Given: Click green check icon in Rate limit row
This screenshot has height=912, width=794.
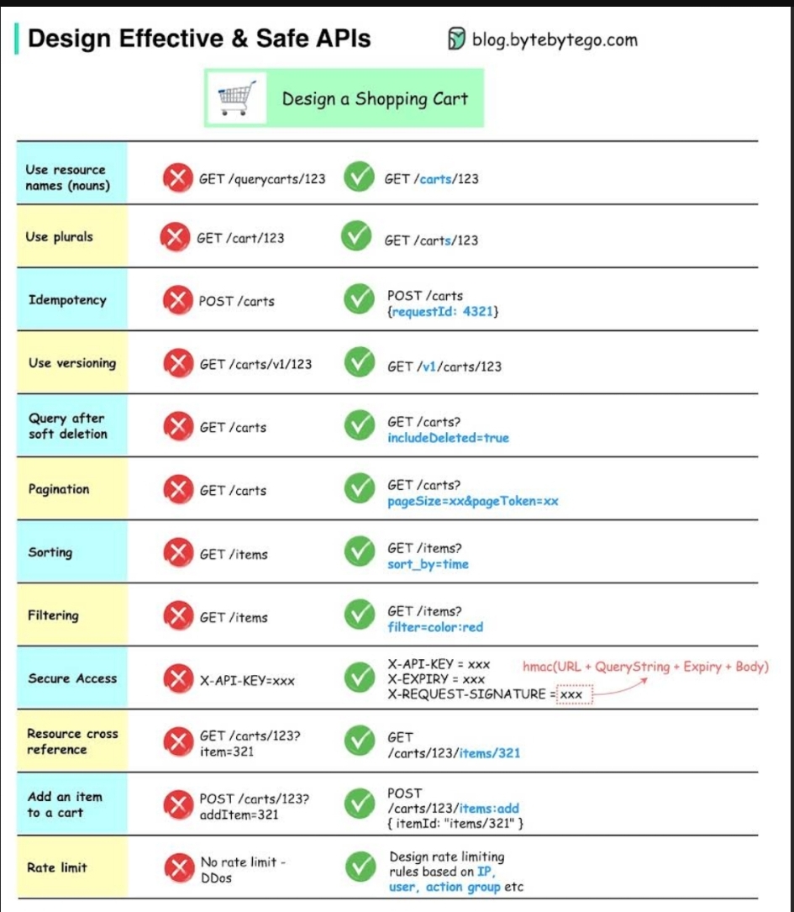Looking at the screenshot, I should [359, 867].
